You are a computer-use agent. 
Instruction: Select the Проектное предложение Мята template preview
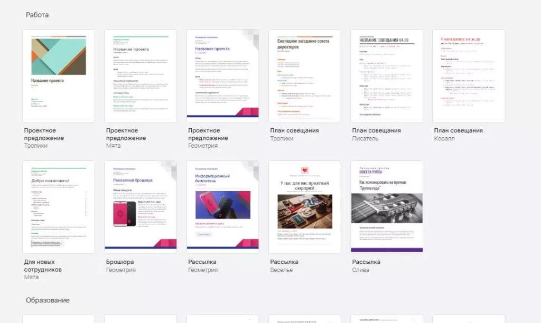(x=141, y=75)
